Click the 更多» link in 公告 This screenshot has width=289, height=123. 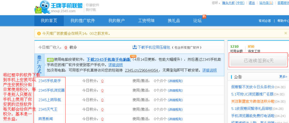tap(283, 77)
